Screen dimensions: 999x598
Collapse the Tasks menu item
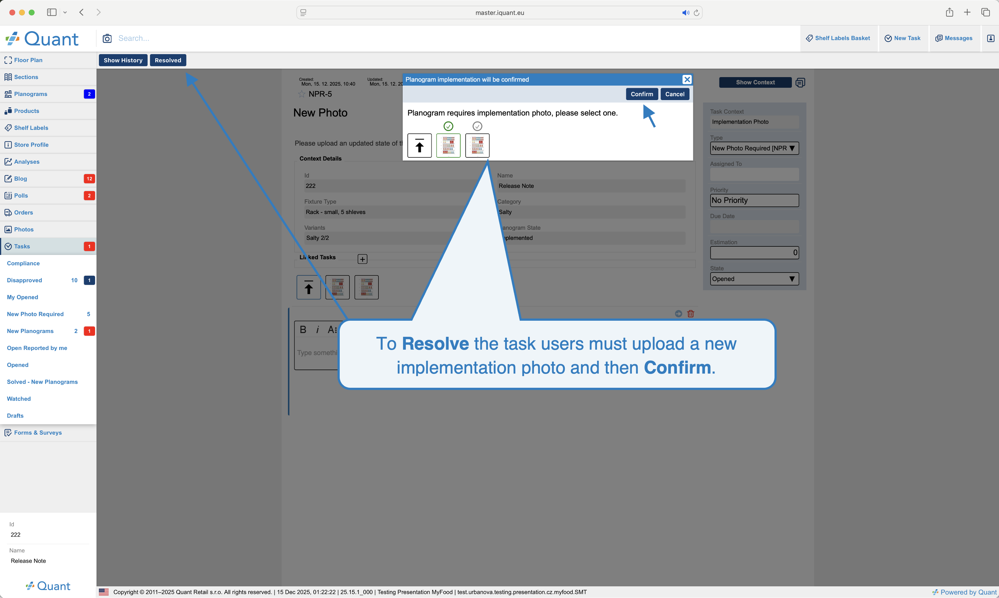pyautogui.click(x=48, y=246)
